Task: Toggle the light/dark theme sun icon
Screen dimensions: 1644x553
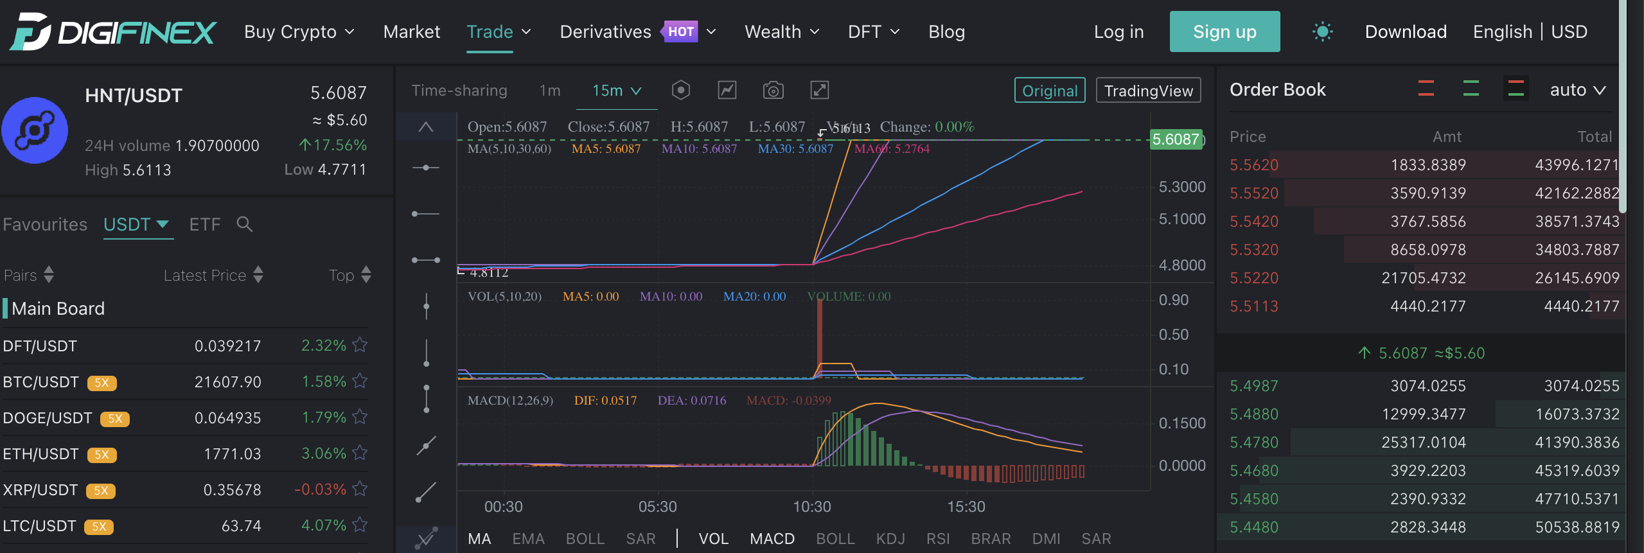Action: [x=1322, y=31]
